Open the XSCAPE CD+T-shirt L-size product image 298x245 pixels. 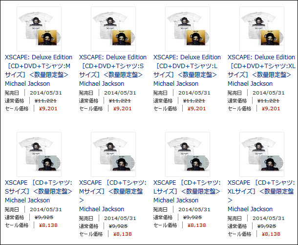point(188,154)
